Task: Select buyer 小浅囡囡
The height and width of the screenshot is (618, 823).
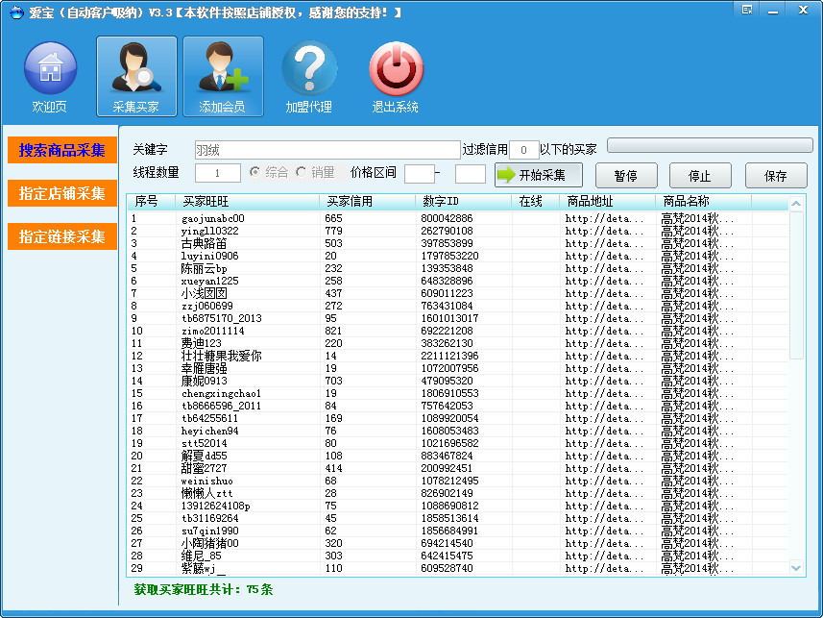Action: (x=204, y=293)
